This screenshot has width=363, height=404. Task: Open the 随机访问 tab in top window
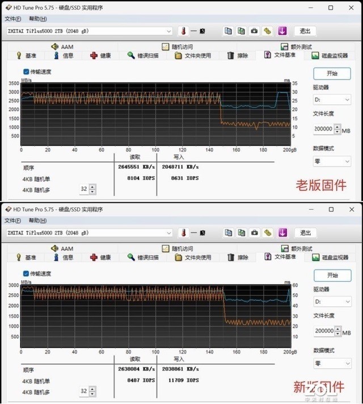click(x=178, y=47)
